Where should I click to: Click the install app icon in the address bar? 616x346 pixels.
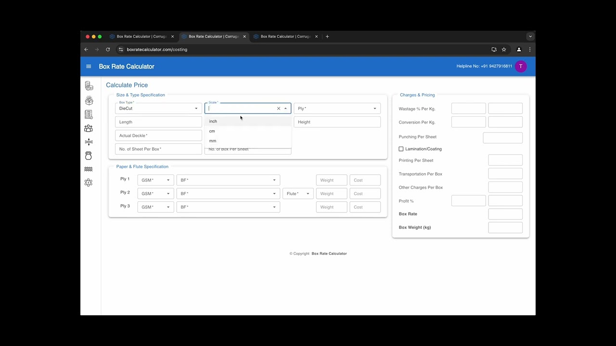[x=494, y=49]
